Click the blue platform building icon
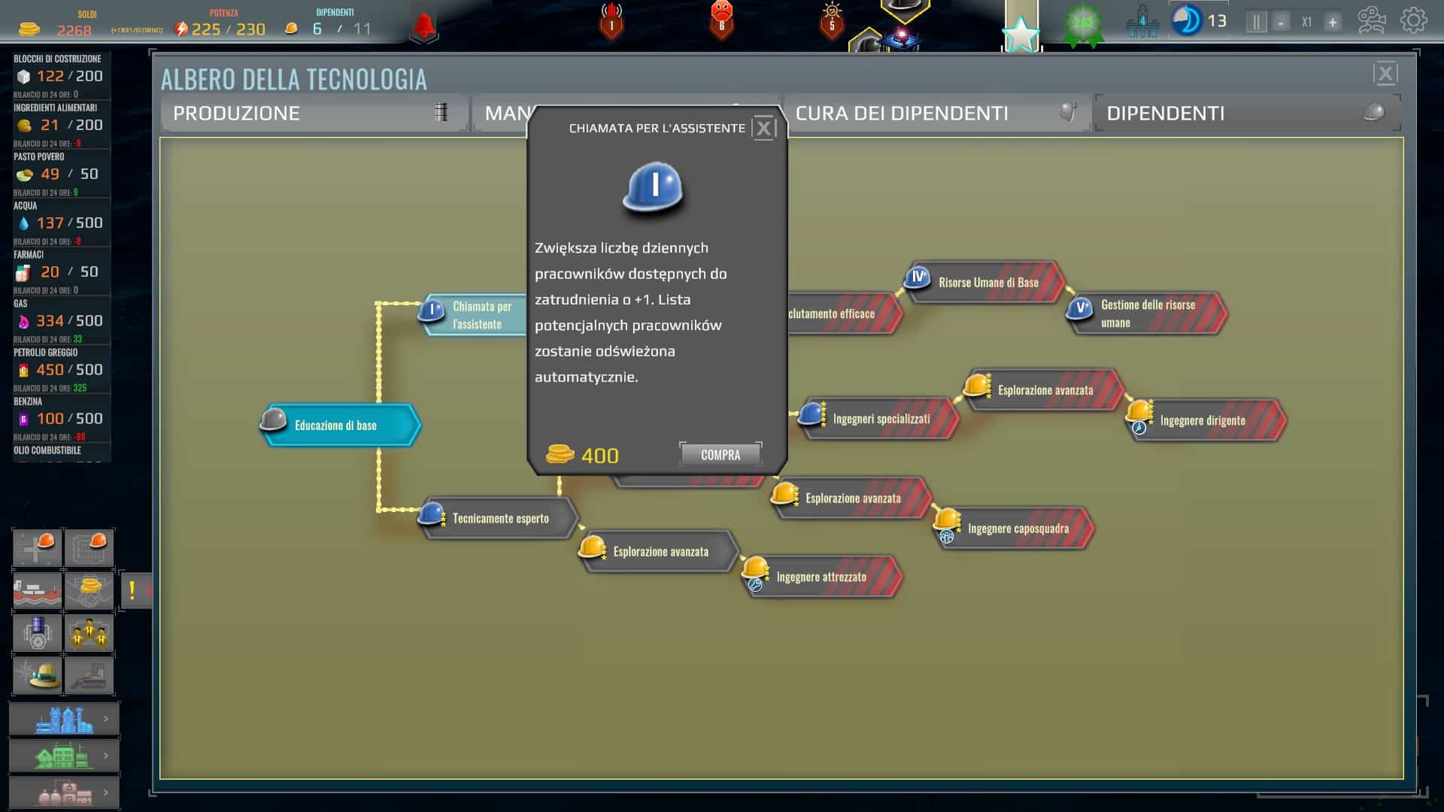This screenshot has height=812, width=1444. [x=1142, y=21]
